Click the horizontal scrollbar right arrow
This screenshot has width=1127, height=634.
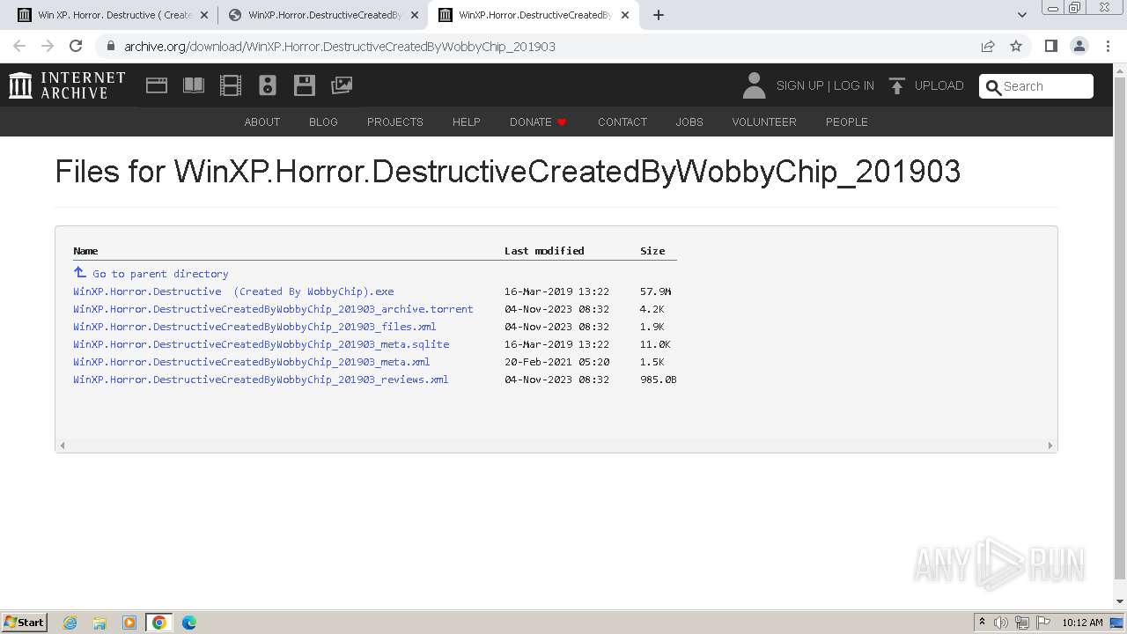[1050, 446]
